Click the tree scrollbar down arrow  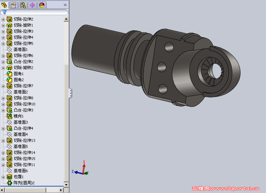[66, 185]
